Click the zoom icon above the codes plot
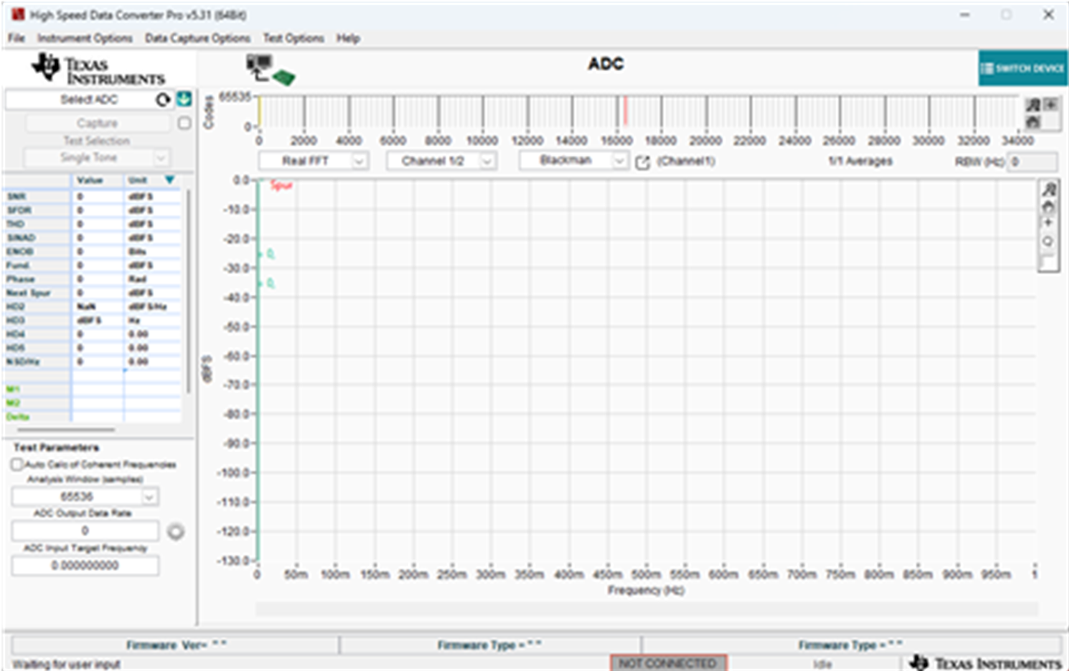The width and height of the screenshot is (1070, 672). [1033, 106]
